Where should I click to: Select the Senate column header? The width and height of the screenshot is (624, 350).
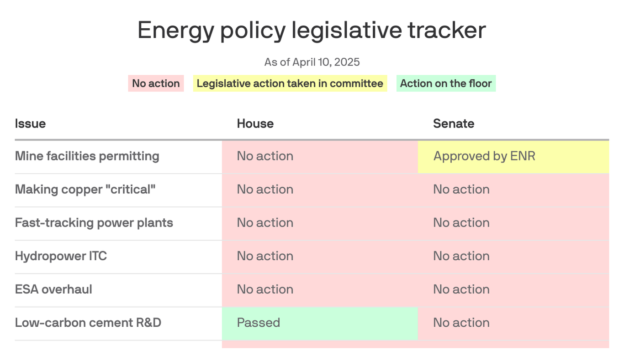click(x=454, y=124)
